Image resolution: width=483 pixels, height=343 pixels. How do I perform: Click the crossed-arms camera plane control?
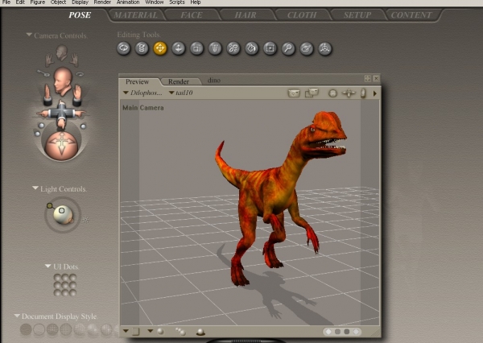pos(61,114)
